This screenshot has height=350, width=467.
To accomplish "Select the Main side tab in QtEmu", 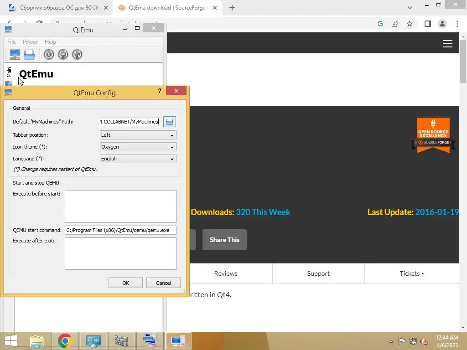I will (9, 72).
